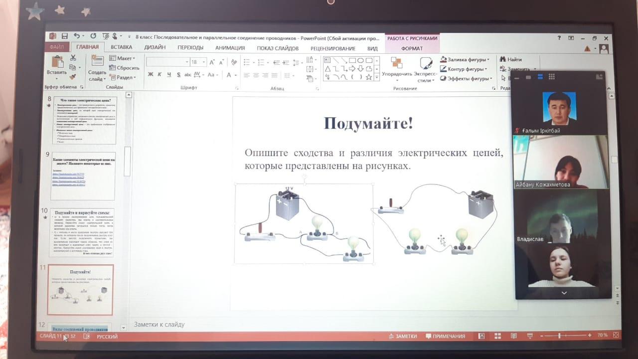Switch to the АНИМАЦИЯ ribbon tab
The height and width of the screenshot is (359, 638).
pos(230,48)
